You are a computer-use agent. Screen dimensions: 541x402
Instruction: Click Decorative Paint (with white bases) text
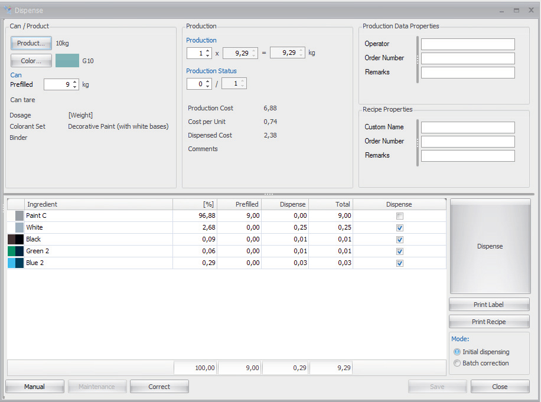118,126
